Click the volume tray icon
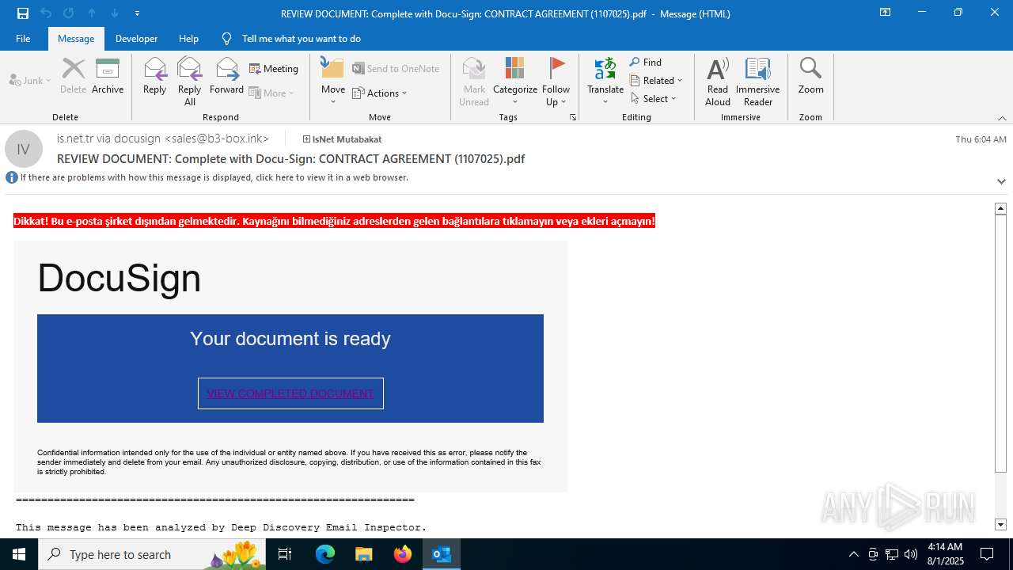This screenshot has width=1013, height=570. (x=911, y=554)
